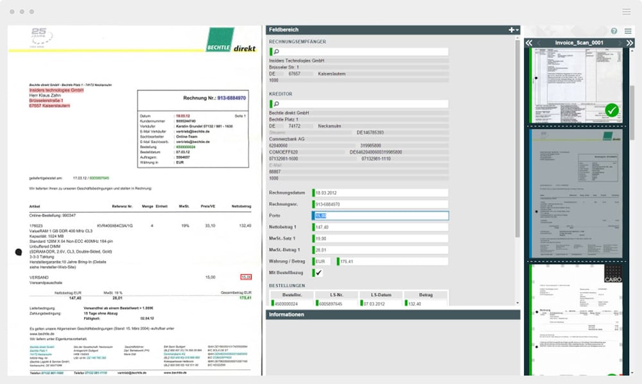Open the selected Bechtle invoice thumbnail
The width and height of the screenshot is (642, 384).
click(576, 194)
